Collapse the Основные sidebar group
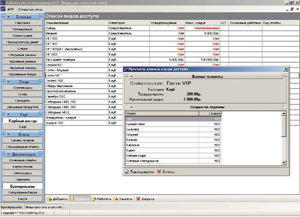Screen dimensions: 300x217 [8, 17]
